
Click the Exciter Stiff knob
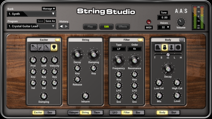(x=44, y=60)
